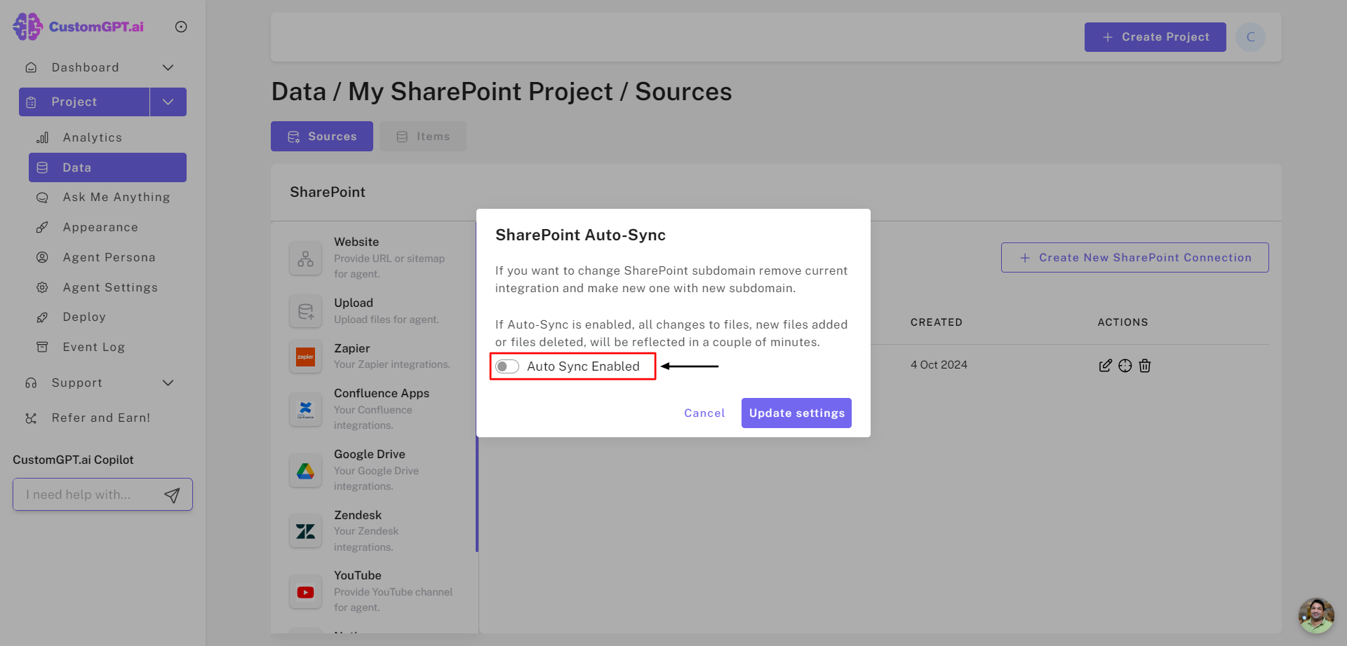Screen dimensions: 1347x646
Task: Click the Deploy rocket icon
Action: (x=42, y=317)
